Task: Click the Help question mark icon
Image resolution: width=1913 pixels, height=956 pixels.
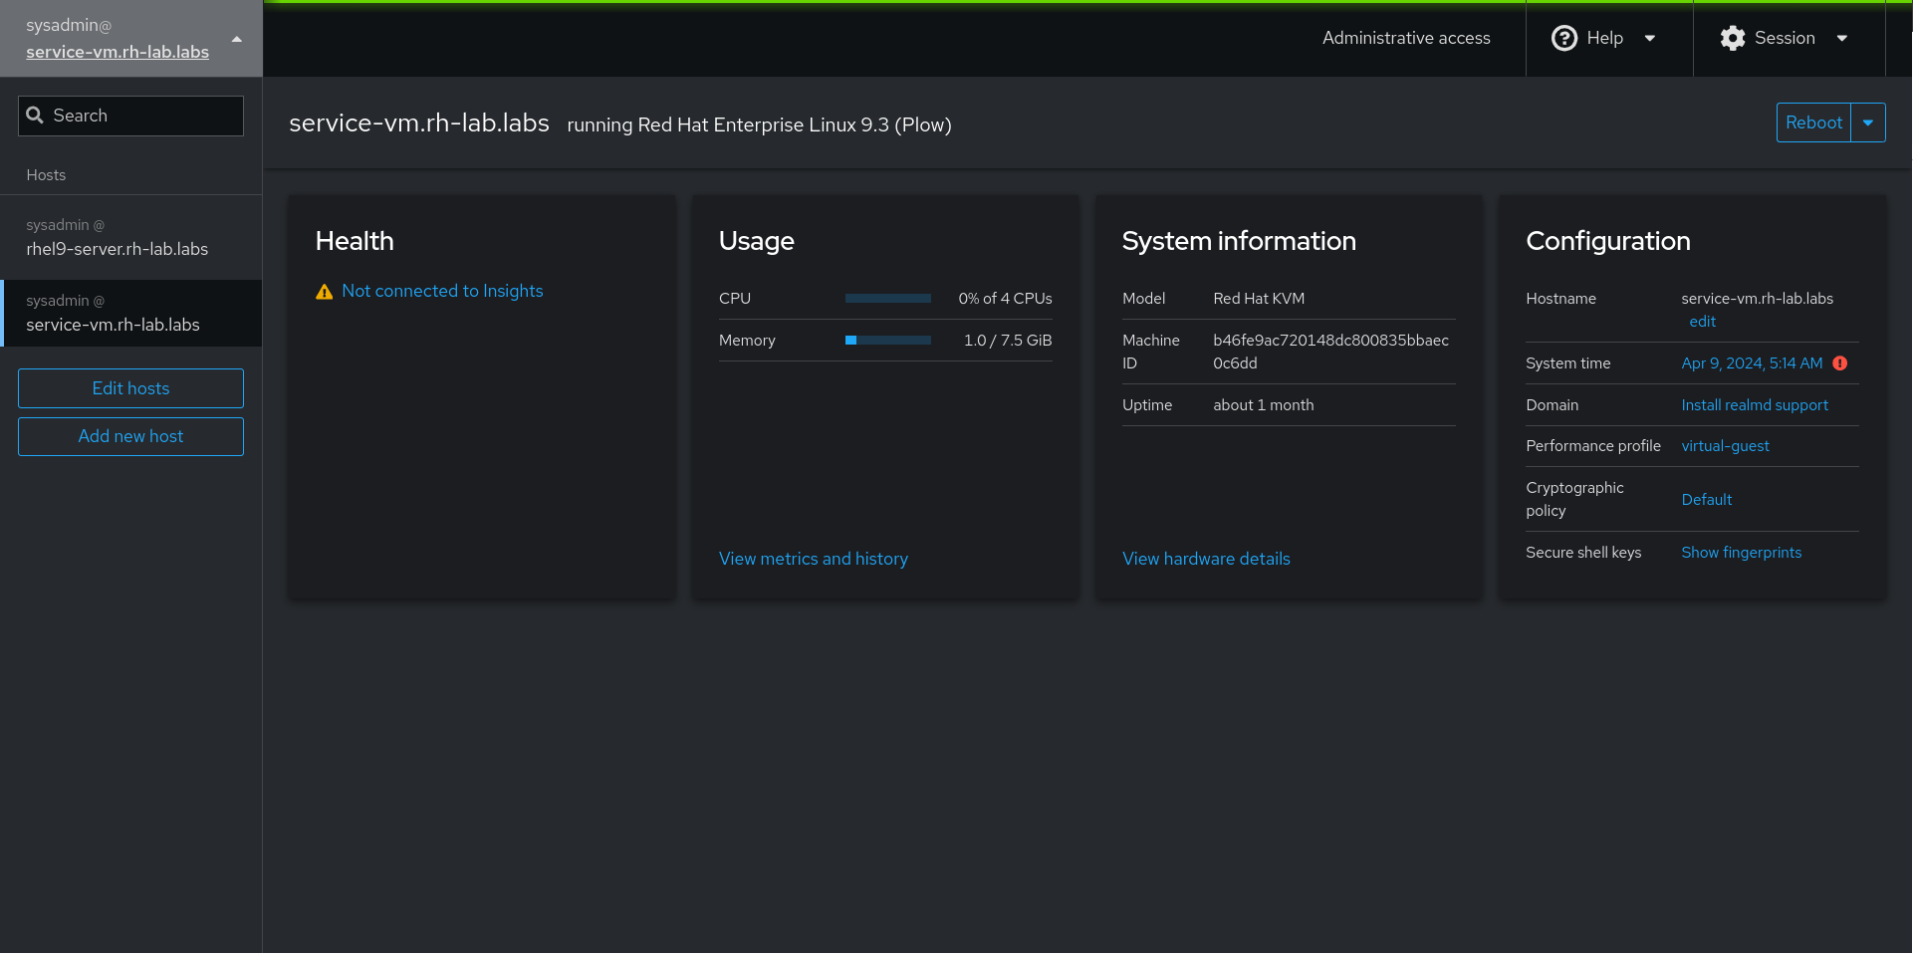Action: tap(1563, 38)
